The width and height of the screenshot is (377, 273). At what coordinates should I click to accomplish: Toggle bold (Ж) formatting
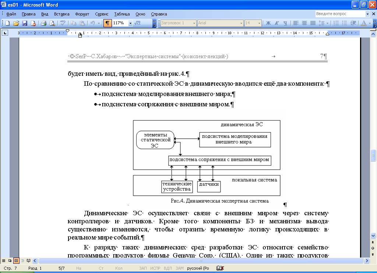(268, 23)
